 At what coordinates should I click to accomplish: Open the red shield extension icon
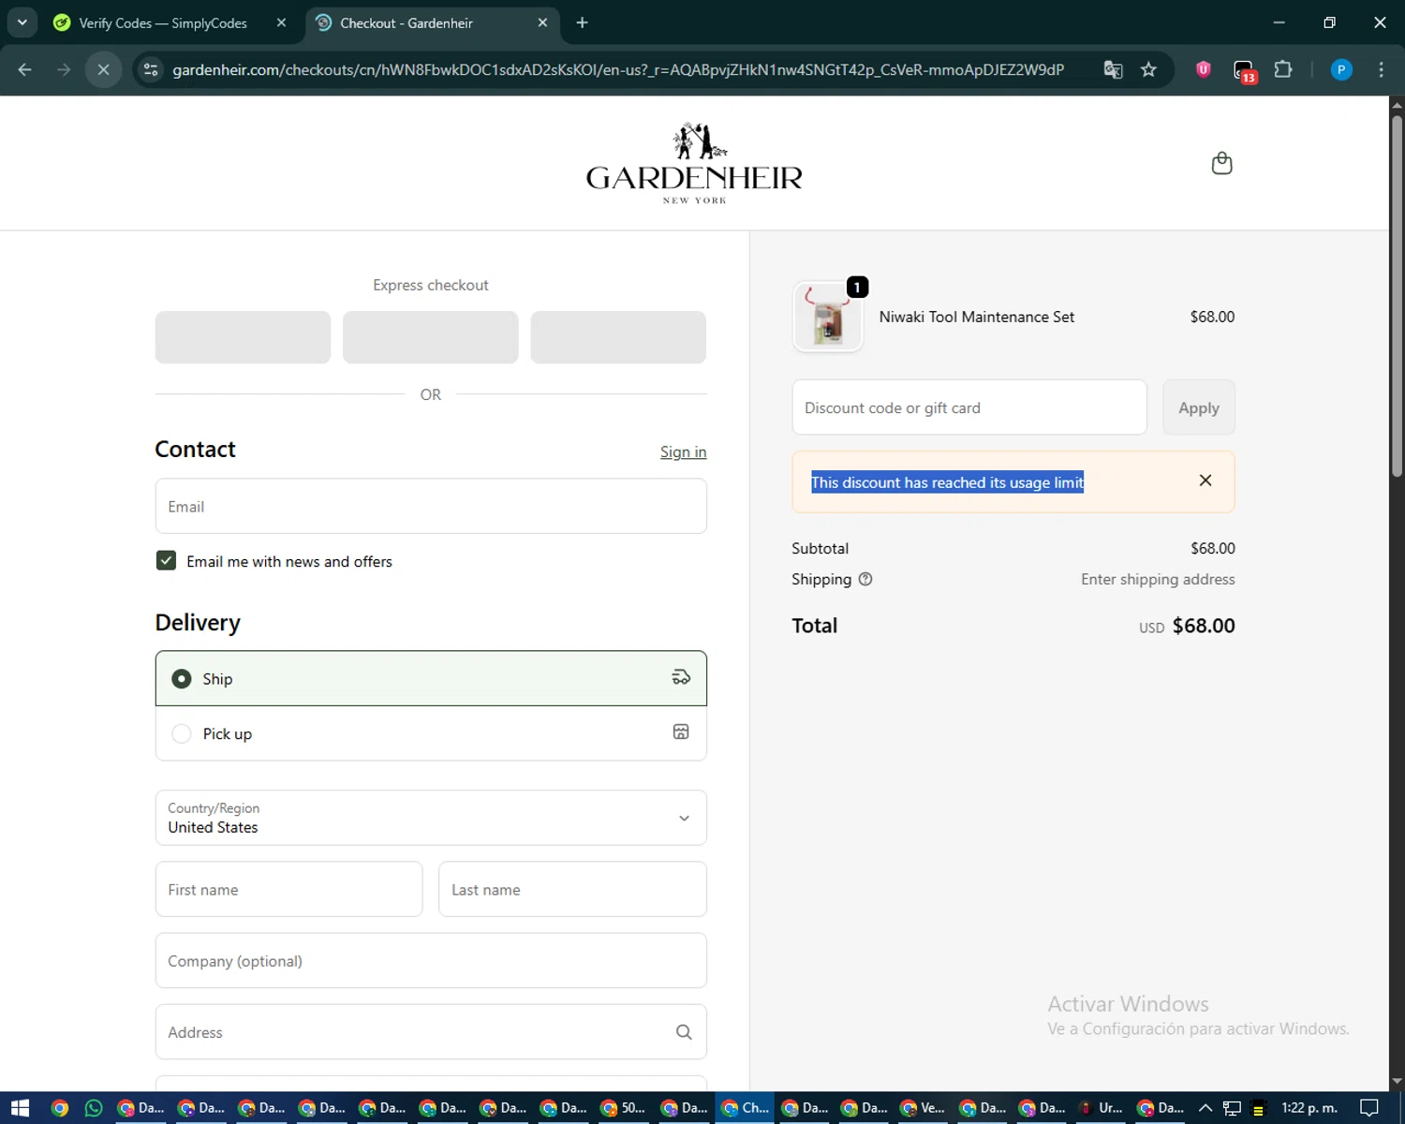[x=1204, y=69]
